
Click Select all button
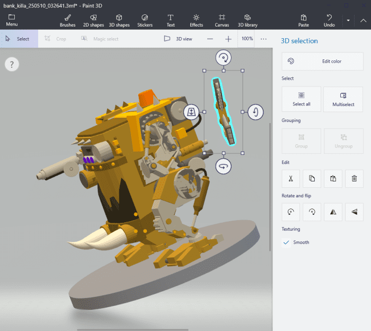coord(301,99)
